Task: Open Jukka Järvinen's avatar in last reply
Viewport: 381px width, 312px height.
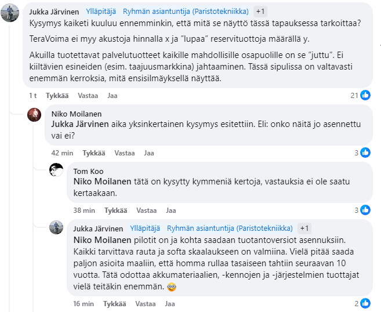Action: tap(56, 228)
